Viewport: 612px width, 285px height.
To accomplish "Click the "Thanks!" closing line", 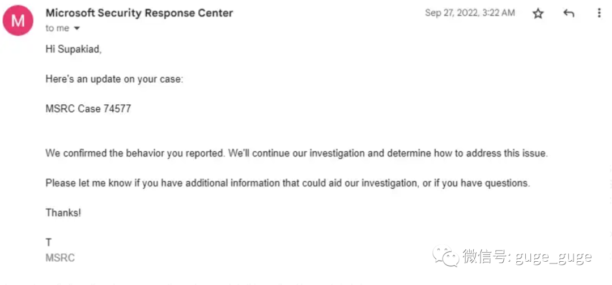I will [x=63, y=213].
